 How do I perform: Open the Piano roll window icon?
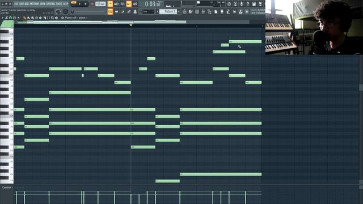(191, 11)
